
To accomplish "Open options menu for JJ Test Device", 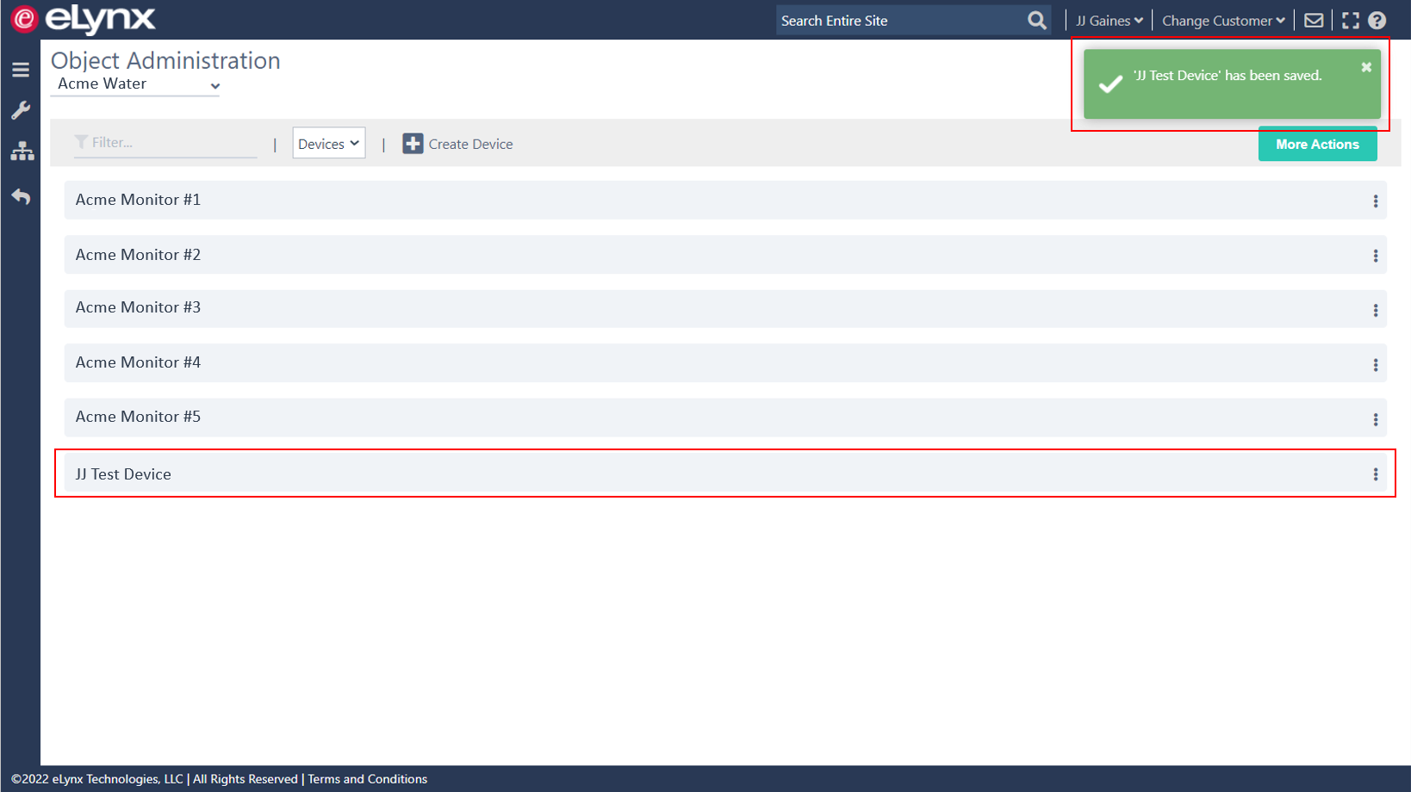I will tap(1375, 474).
